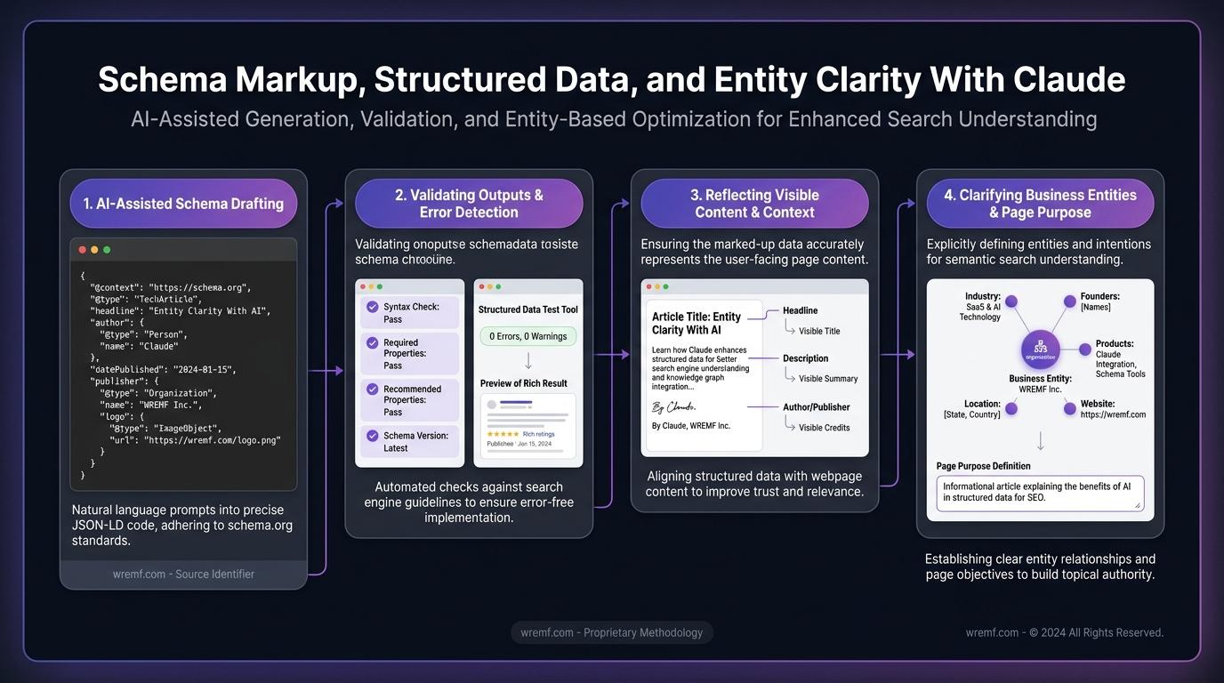Click the "wremf.com - Source Identifier" footer bar
1224x683 pixels.
[x=183, y=575]
